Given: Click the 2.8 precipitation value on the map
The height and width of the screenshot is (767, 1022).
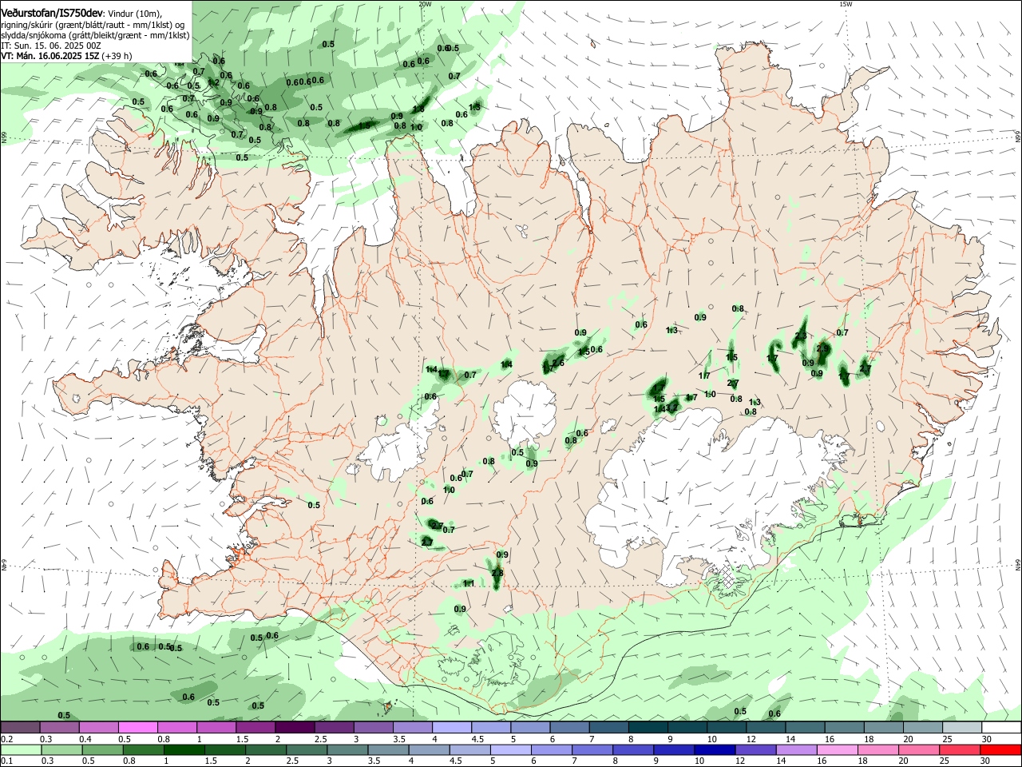Looking at the screenshot, I should pos(497,573).
